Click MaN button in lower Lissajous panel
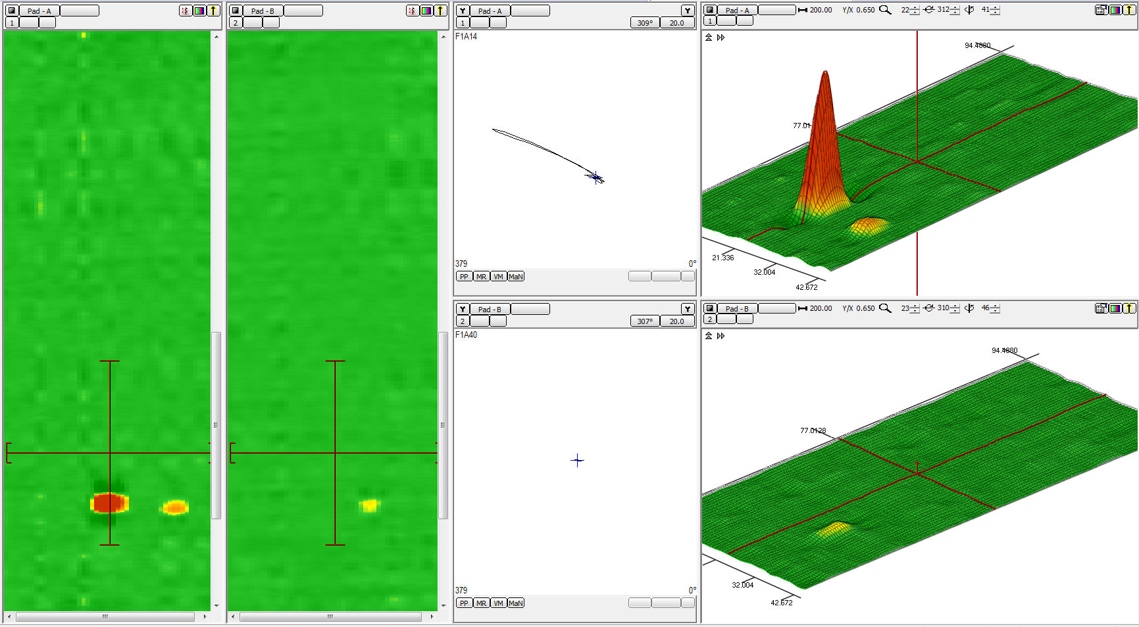The image size is (1139, 627). [x=516, y=603]
